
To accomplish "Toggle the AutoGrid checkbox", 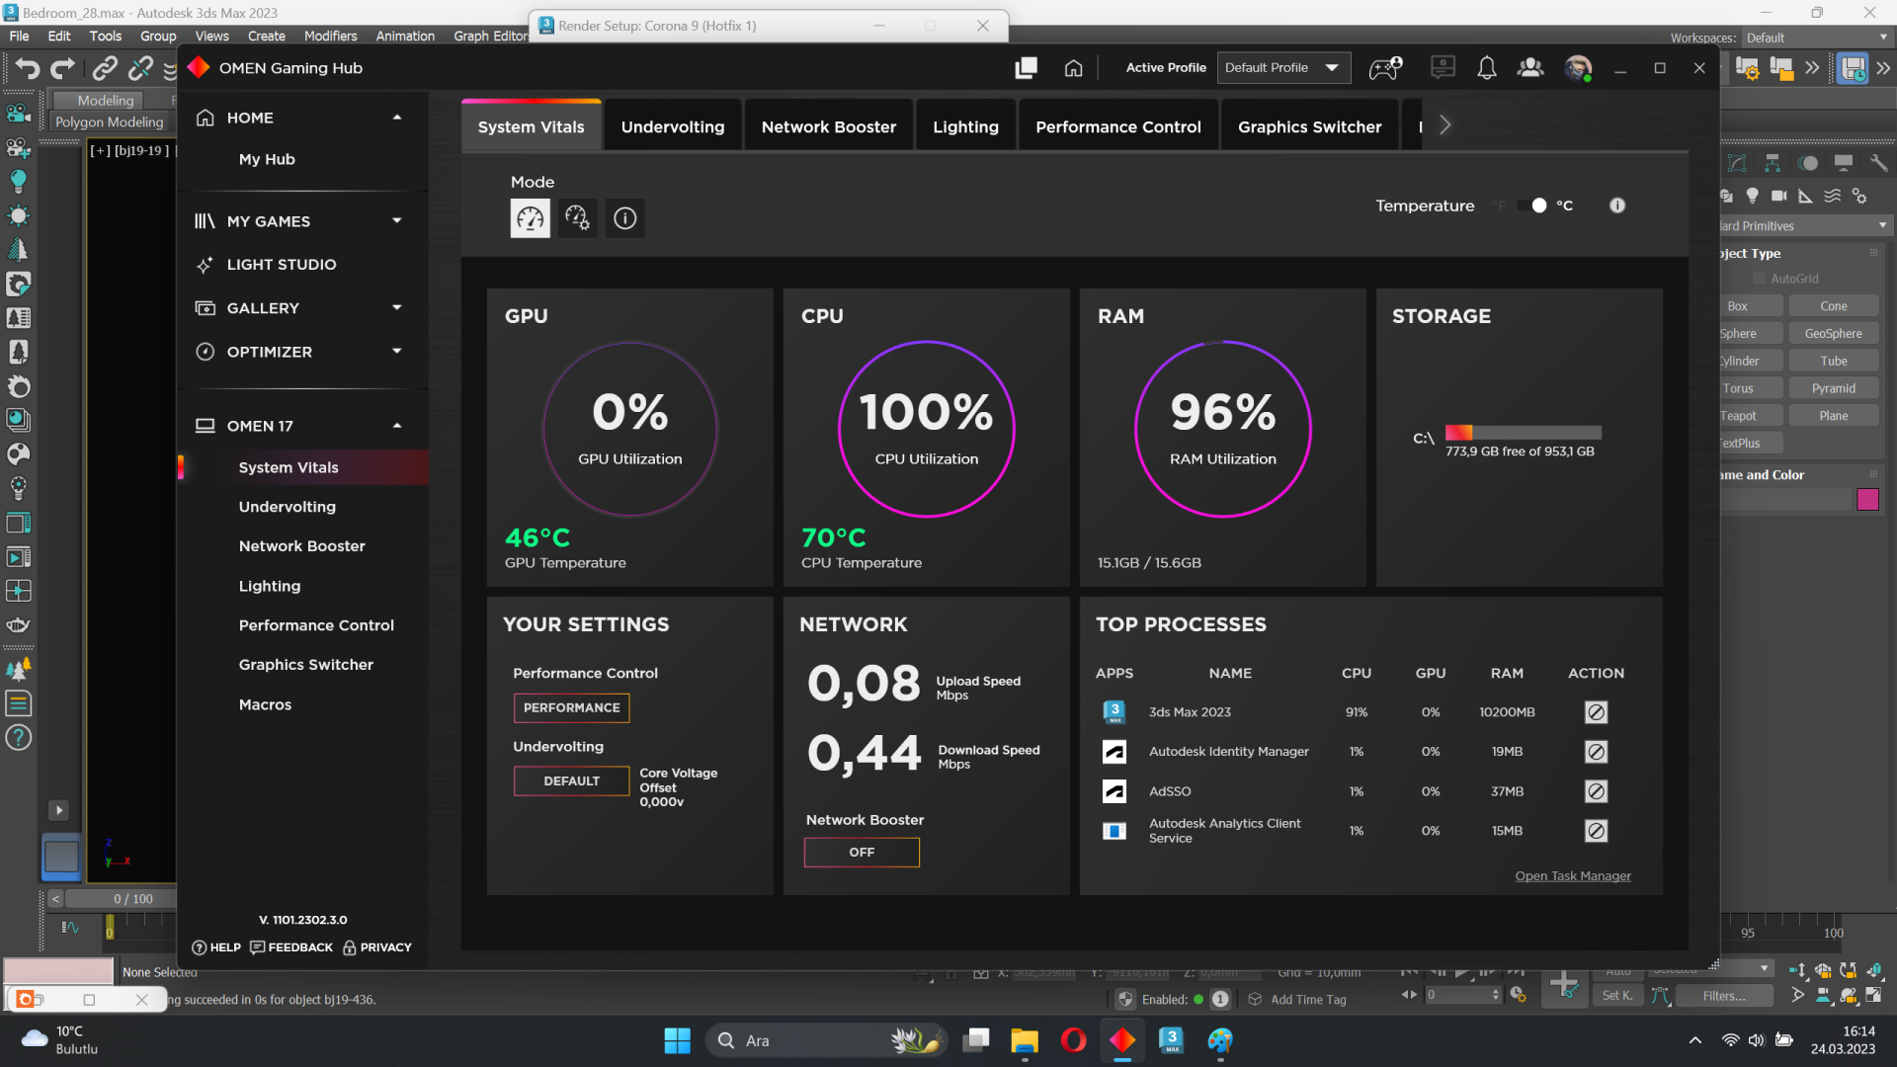I will click(1760, 279).
